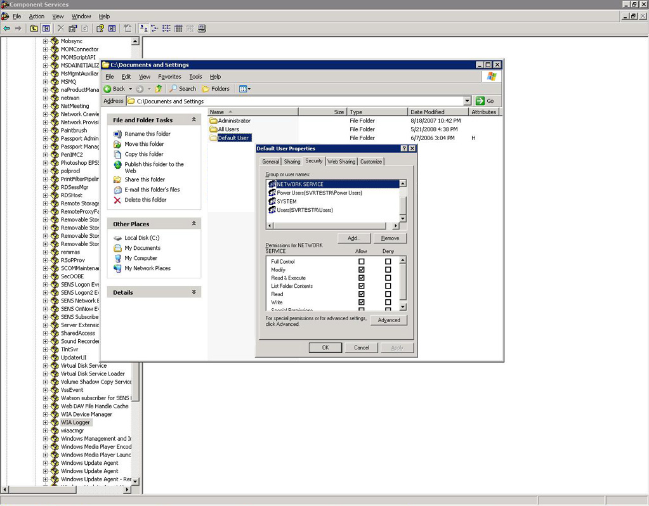Click Delete this folder red X icon
This screenshot has height=506, width=649.
117,200
